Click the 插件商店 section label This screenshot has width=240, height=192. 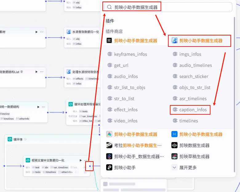pyautogui.click(x=114, y=31)
